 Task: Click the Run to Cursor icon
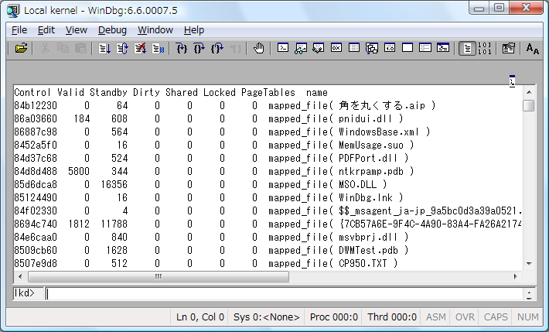(x=235, y=48)
